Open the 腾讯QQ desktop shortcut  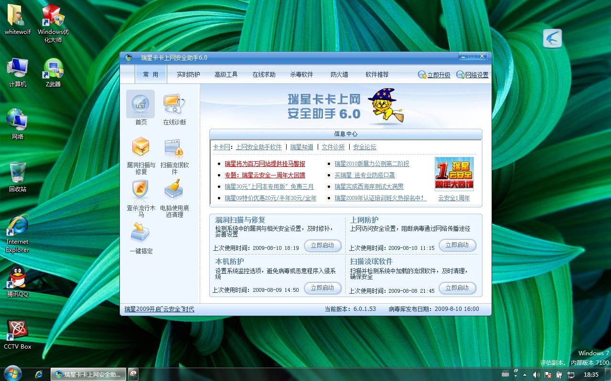point(17,278)
